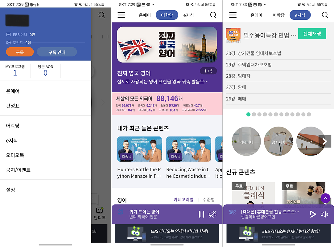Play 26강. 매매 lecture

pos(278,99)
